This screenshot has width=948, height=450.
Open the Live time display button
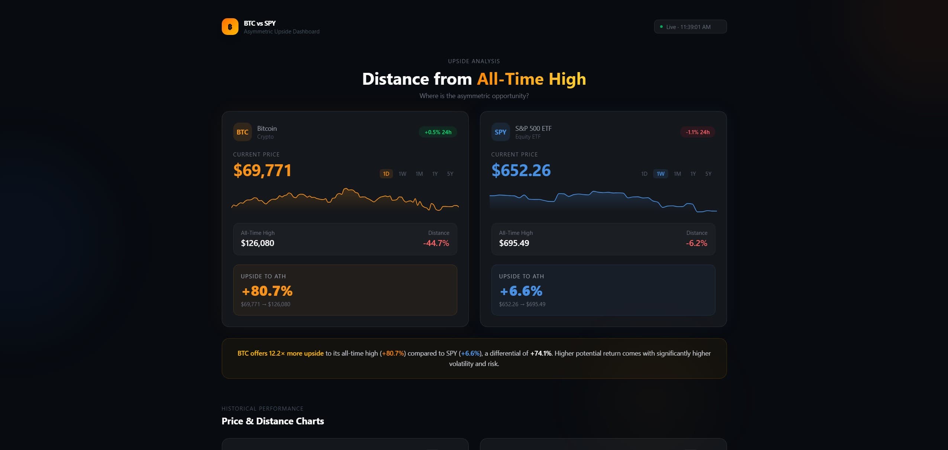coord(690,26)
